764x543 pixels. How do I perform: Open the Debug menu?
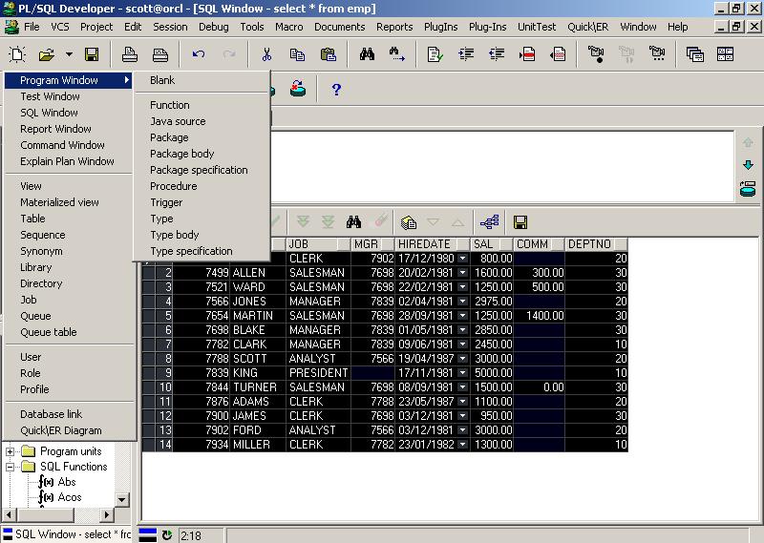point(216,27)
